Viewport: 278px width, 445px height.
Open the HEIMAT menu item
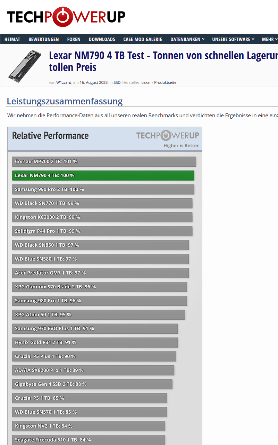[x=12, y=39]
